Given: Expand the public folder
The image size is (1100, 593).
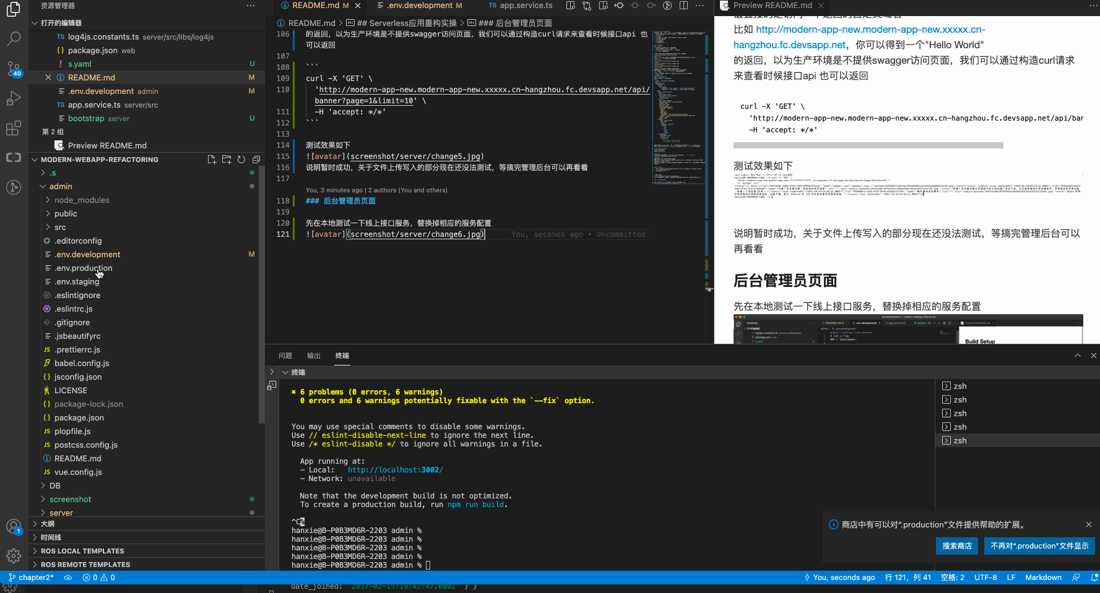Looking at the screenshot, I should [48, 213].
